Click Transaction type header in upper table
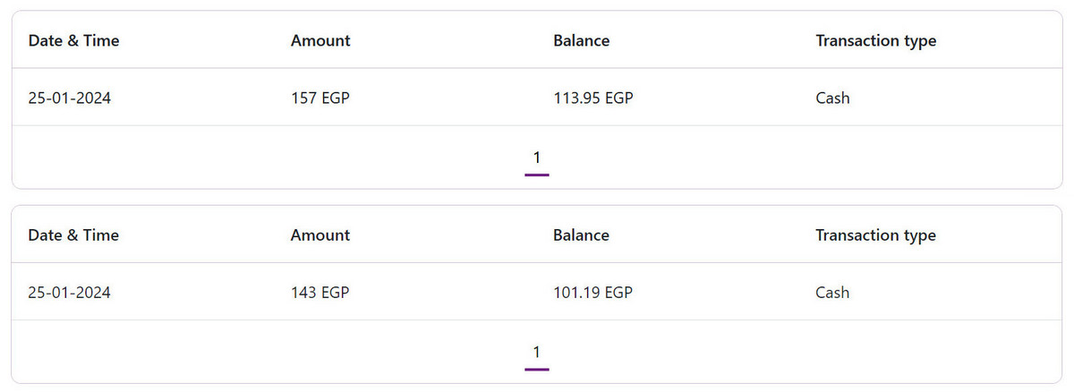Screen dimensions: 1074x392 pos(875,40)
